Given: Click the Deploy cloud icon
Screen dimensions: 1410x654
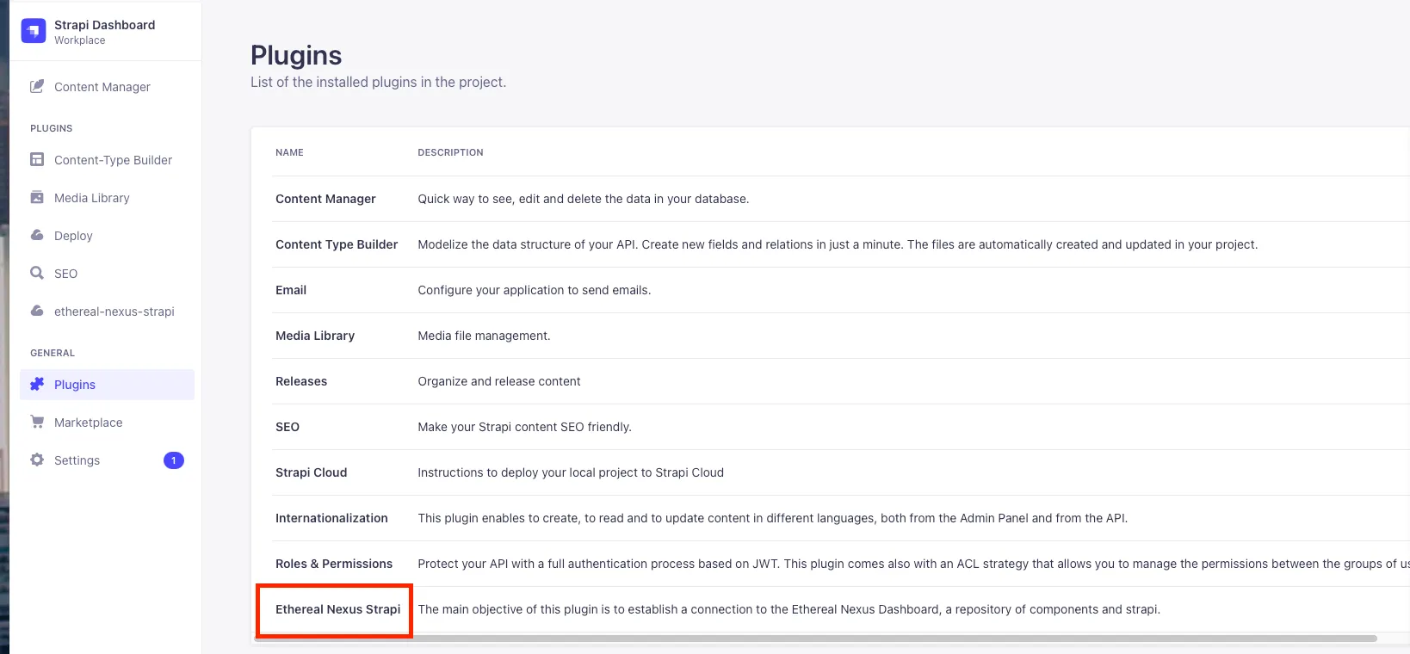Looking at the screenshot, I should (x=37, y=236).
